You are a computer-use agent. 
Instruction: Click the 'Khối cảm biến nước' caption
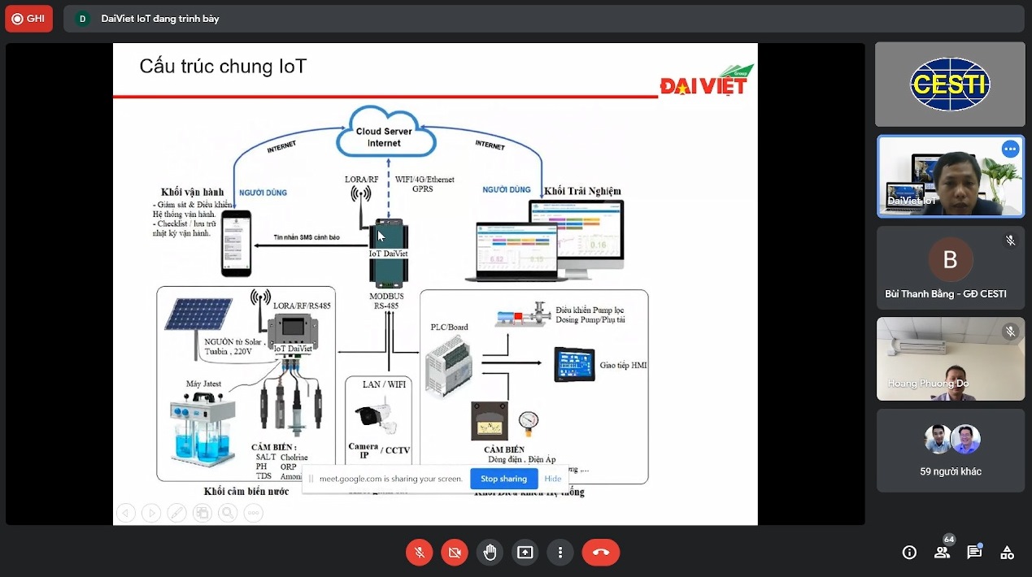coord(246,491)
